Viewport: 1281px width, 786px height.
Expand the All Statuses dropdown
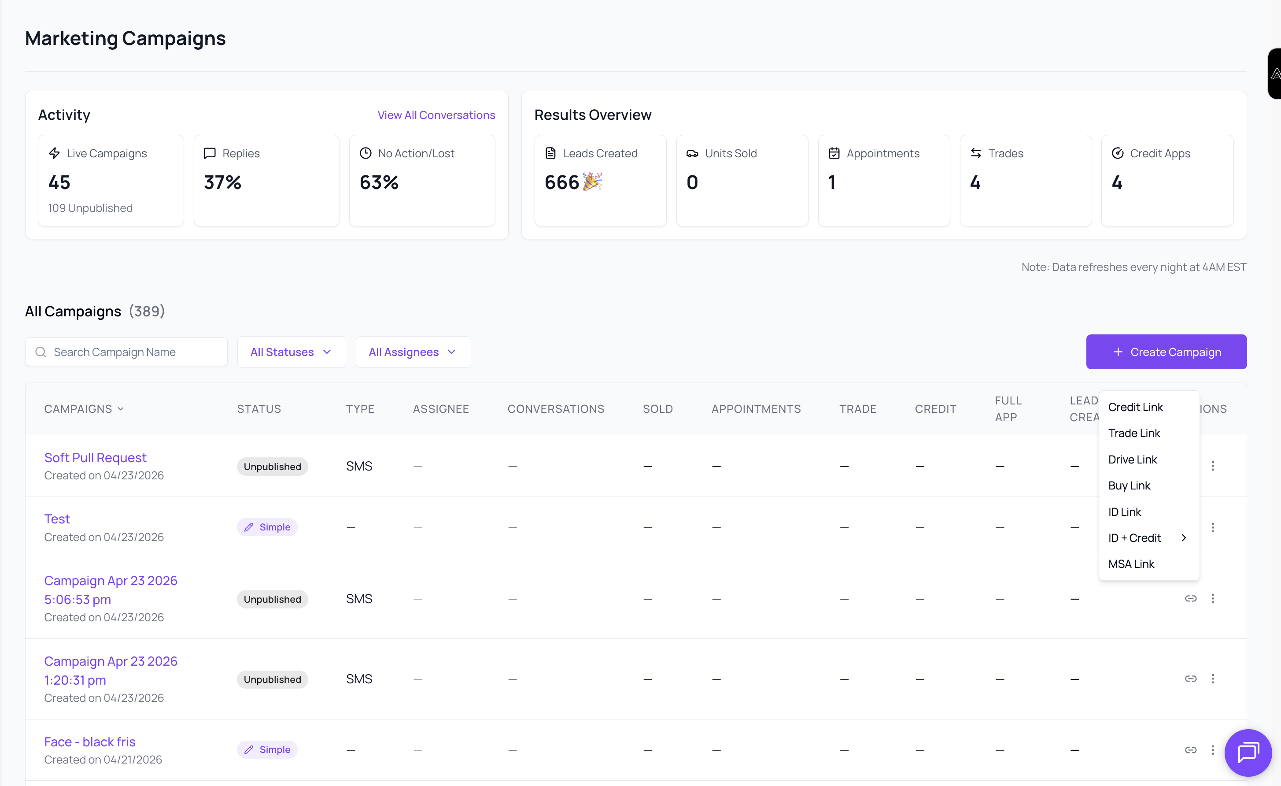point(291,352)
